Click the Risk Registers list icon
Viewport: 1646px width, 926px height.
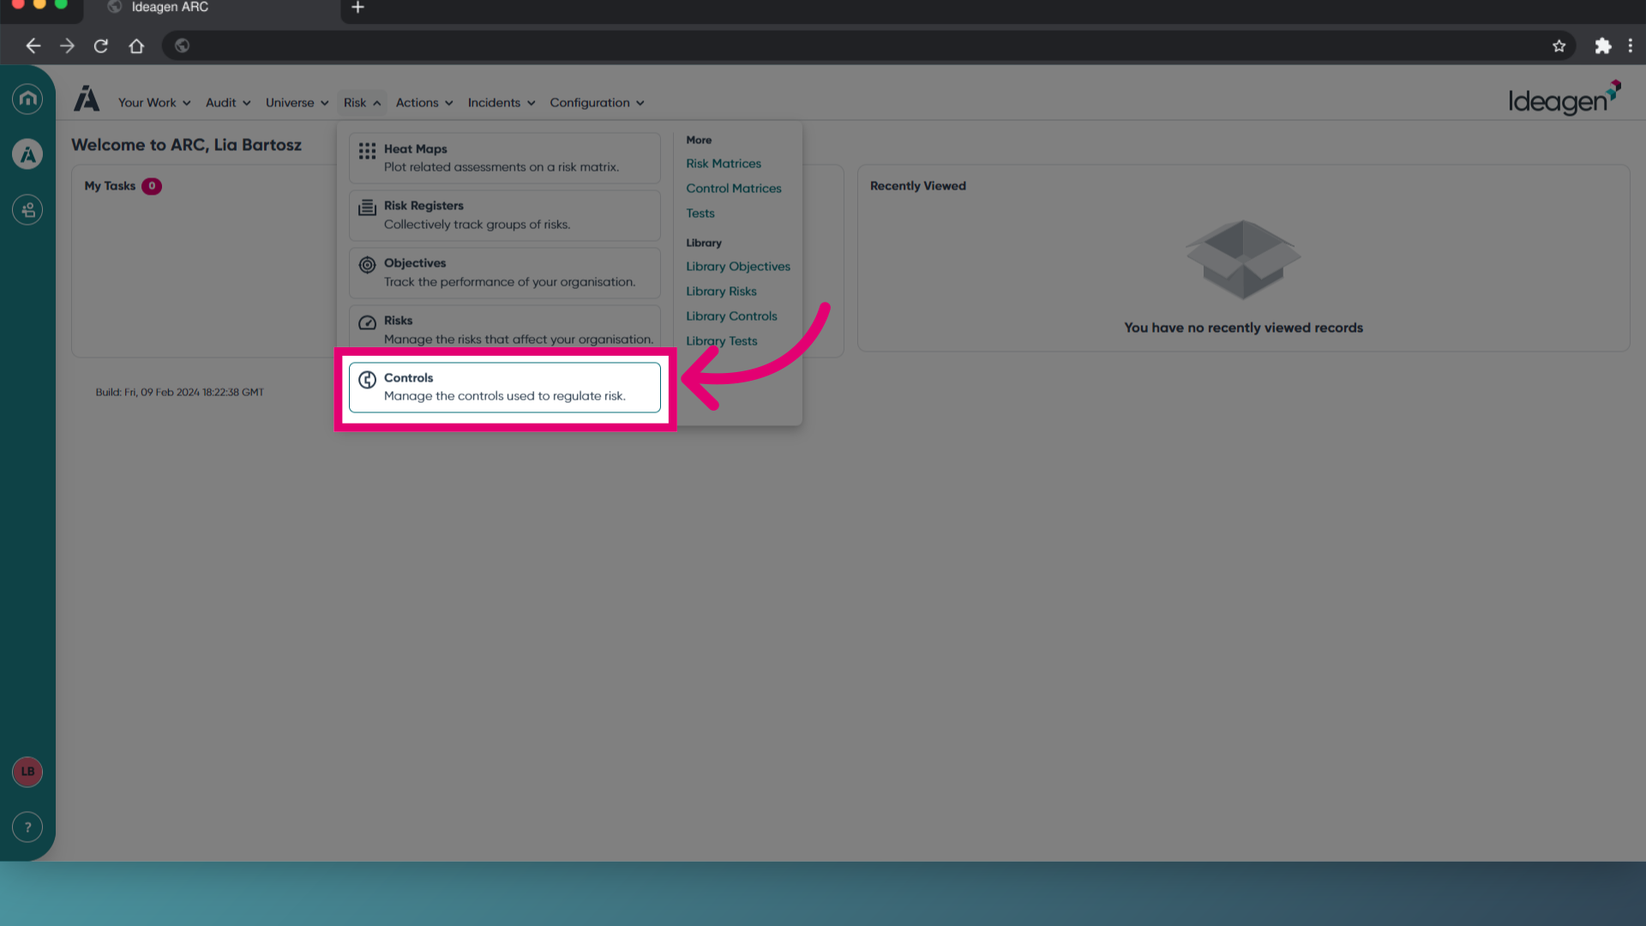click(367, 207)
